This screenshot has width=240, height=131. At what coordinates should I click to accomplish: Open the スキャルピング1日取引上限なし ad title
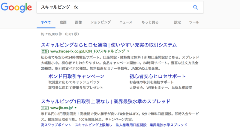tap(106, 102)
